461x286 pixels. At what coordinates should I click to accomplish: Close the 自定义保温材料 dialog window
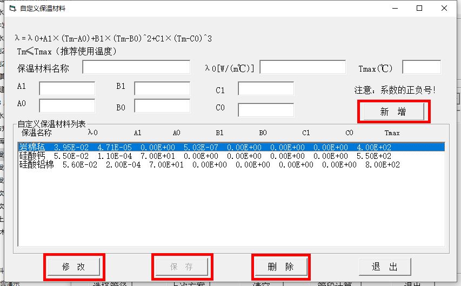pyautogui.click(x=444, y=8)
